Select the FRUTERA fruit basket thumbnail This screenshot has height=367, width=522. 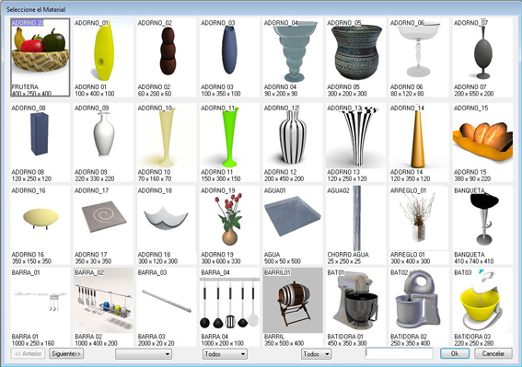tap(40, 58)
